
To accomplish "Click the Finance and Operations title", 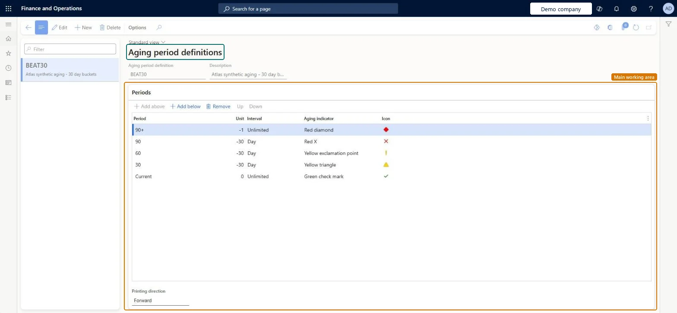I will click(51, 9).
